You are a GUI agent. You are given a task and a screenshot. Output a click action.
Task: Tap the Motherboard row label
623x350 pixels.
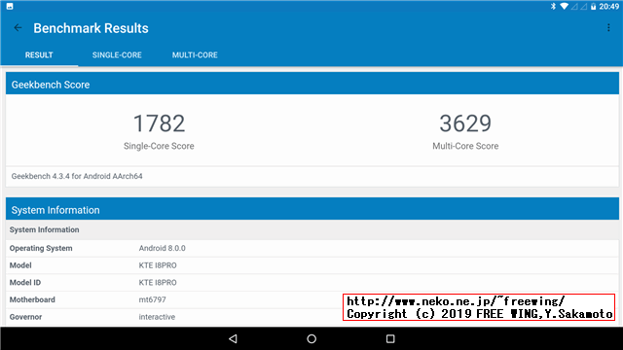(x=32, y=299)
